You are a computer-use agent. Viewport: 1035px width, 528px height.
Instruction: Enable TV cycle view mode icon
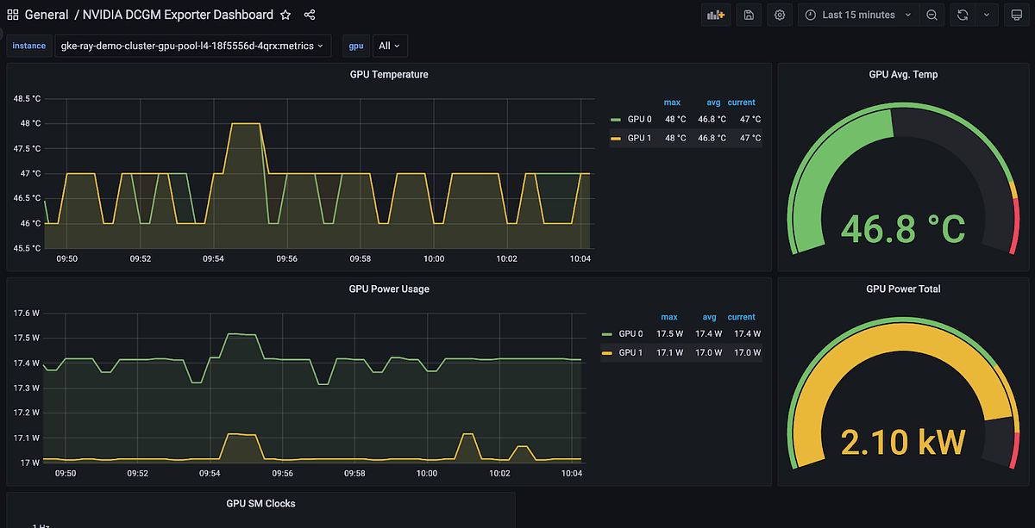click(x=1016, y=15)
